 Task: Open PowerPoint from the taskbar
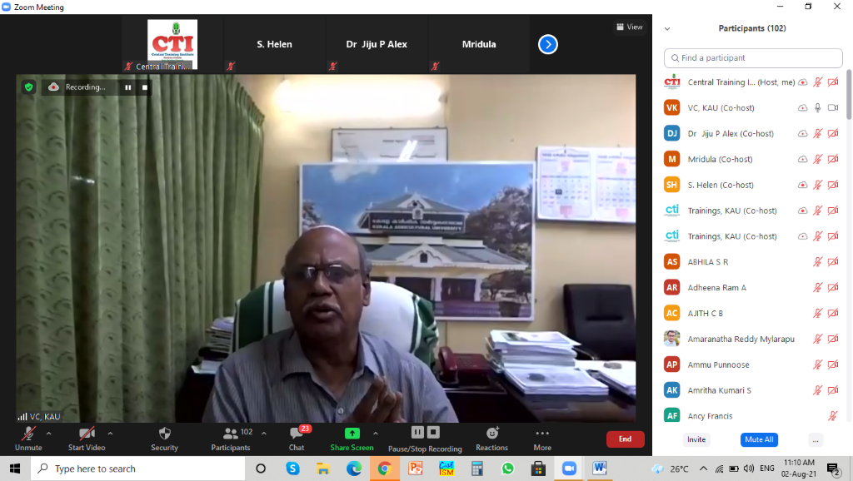coord(416,469)
